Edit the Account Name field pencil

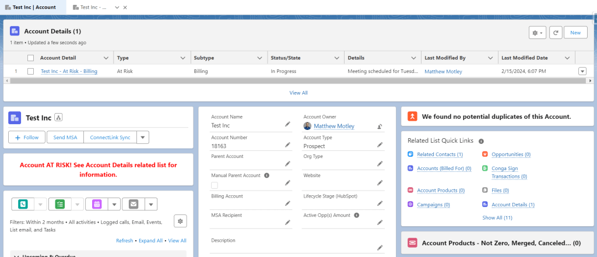click(287, 125)
